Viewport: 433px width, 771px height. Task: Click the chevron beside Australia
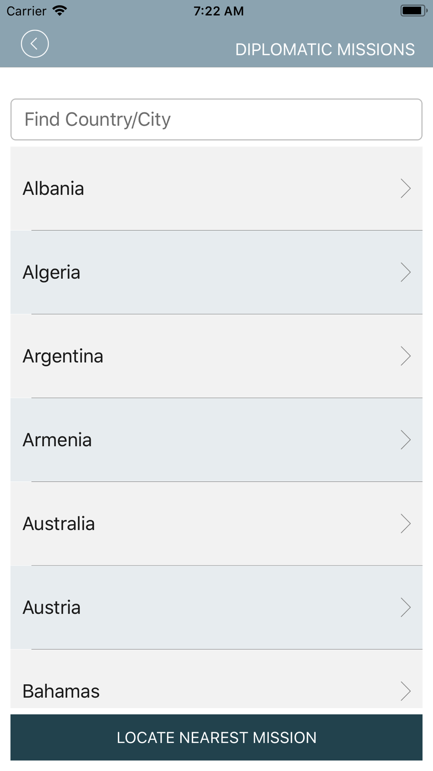tap(405, 523)
